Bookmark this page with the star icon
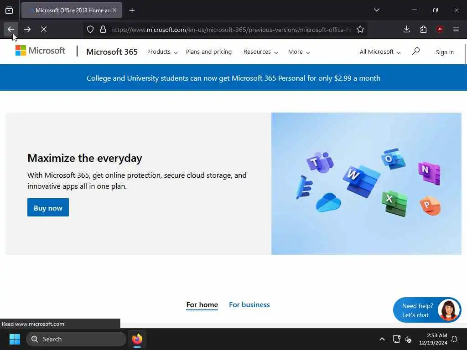This screenshot has height=350, width=467. pyautogui.click(x=360, y=29)
